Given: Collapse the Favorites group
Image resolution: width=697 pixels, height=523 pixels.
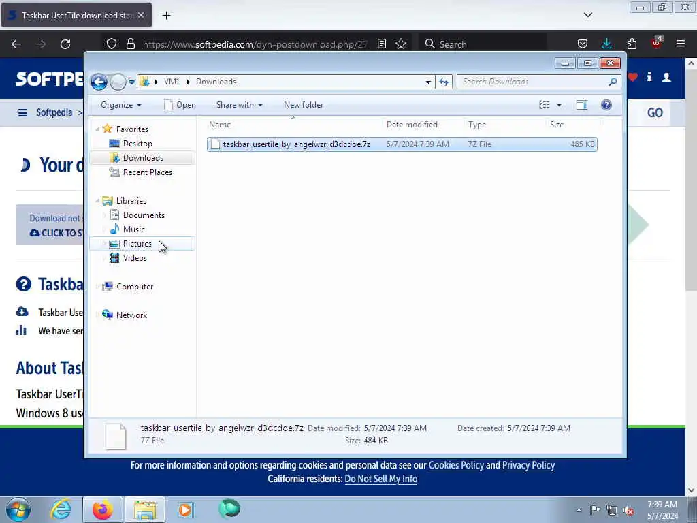Looking at the screenshot, I should tap(97, 129).
